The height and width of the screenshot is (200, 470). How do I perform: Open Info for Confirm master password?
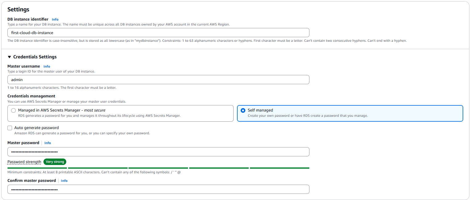(x=64, y=181)
